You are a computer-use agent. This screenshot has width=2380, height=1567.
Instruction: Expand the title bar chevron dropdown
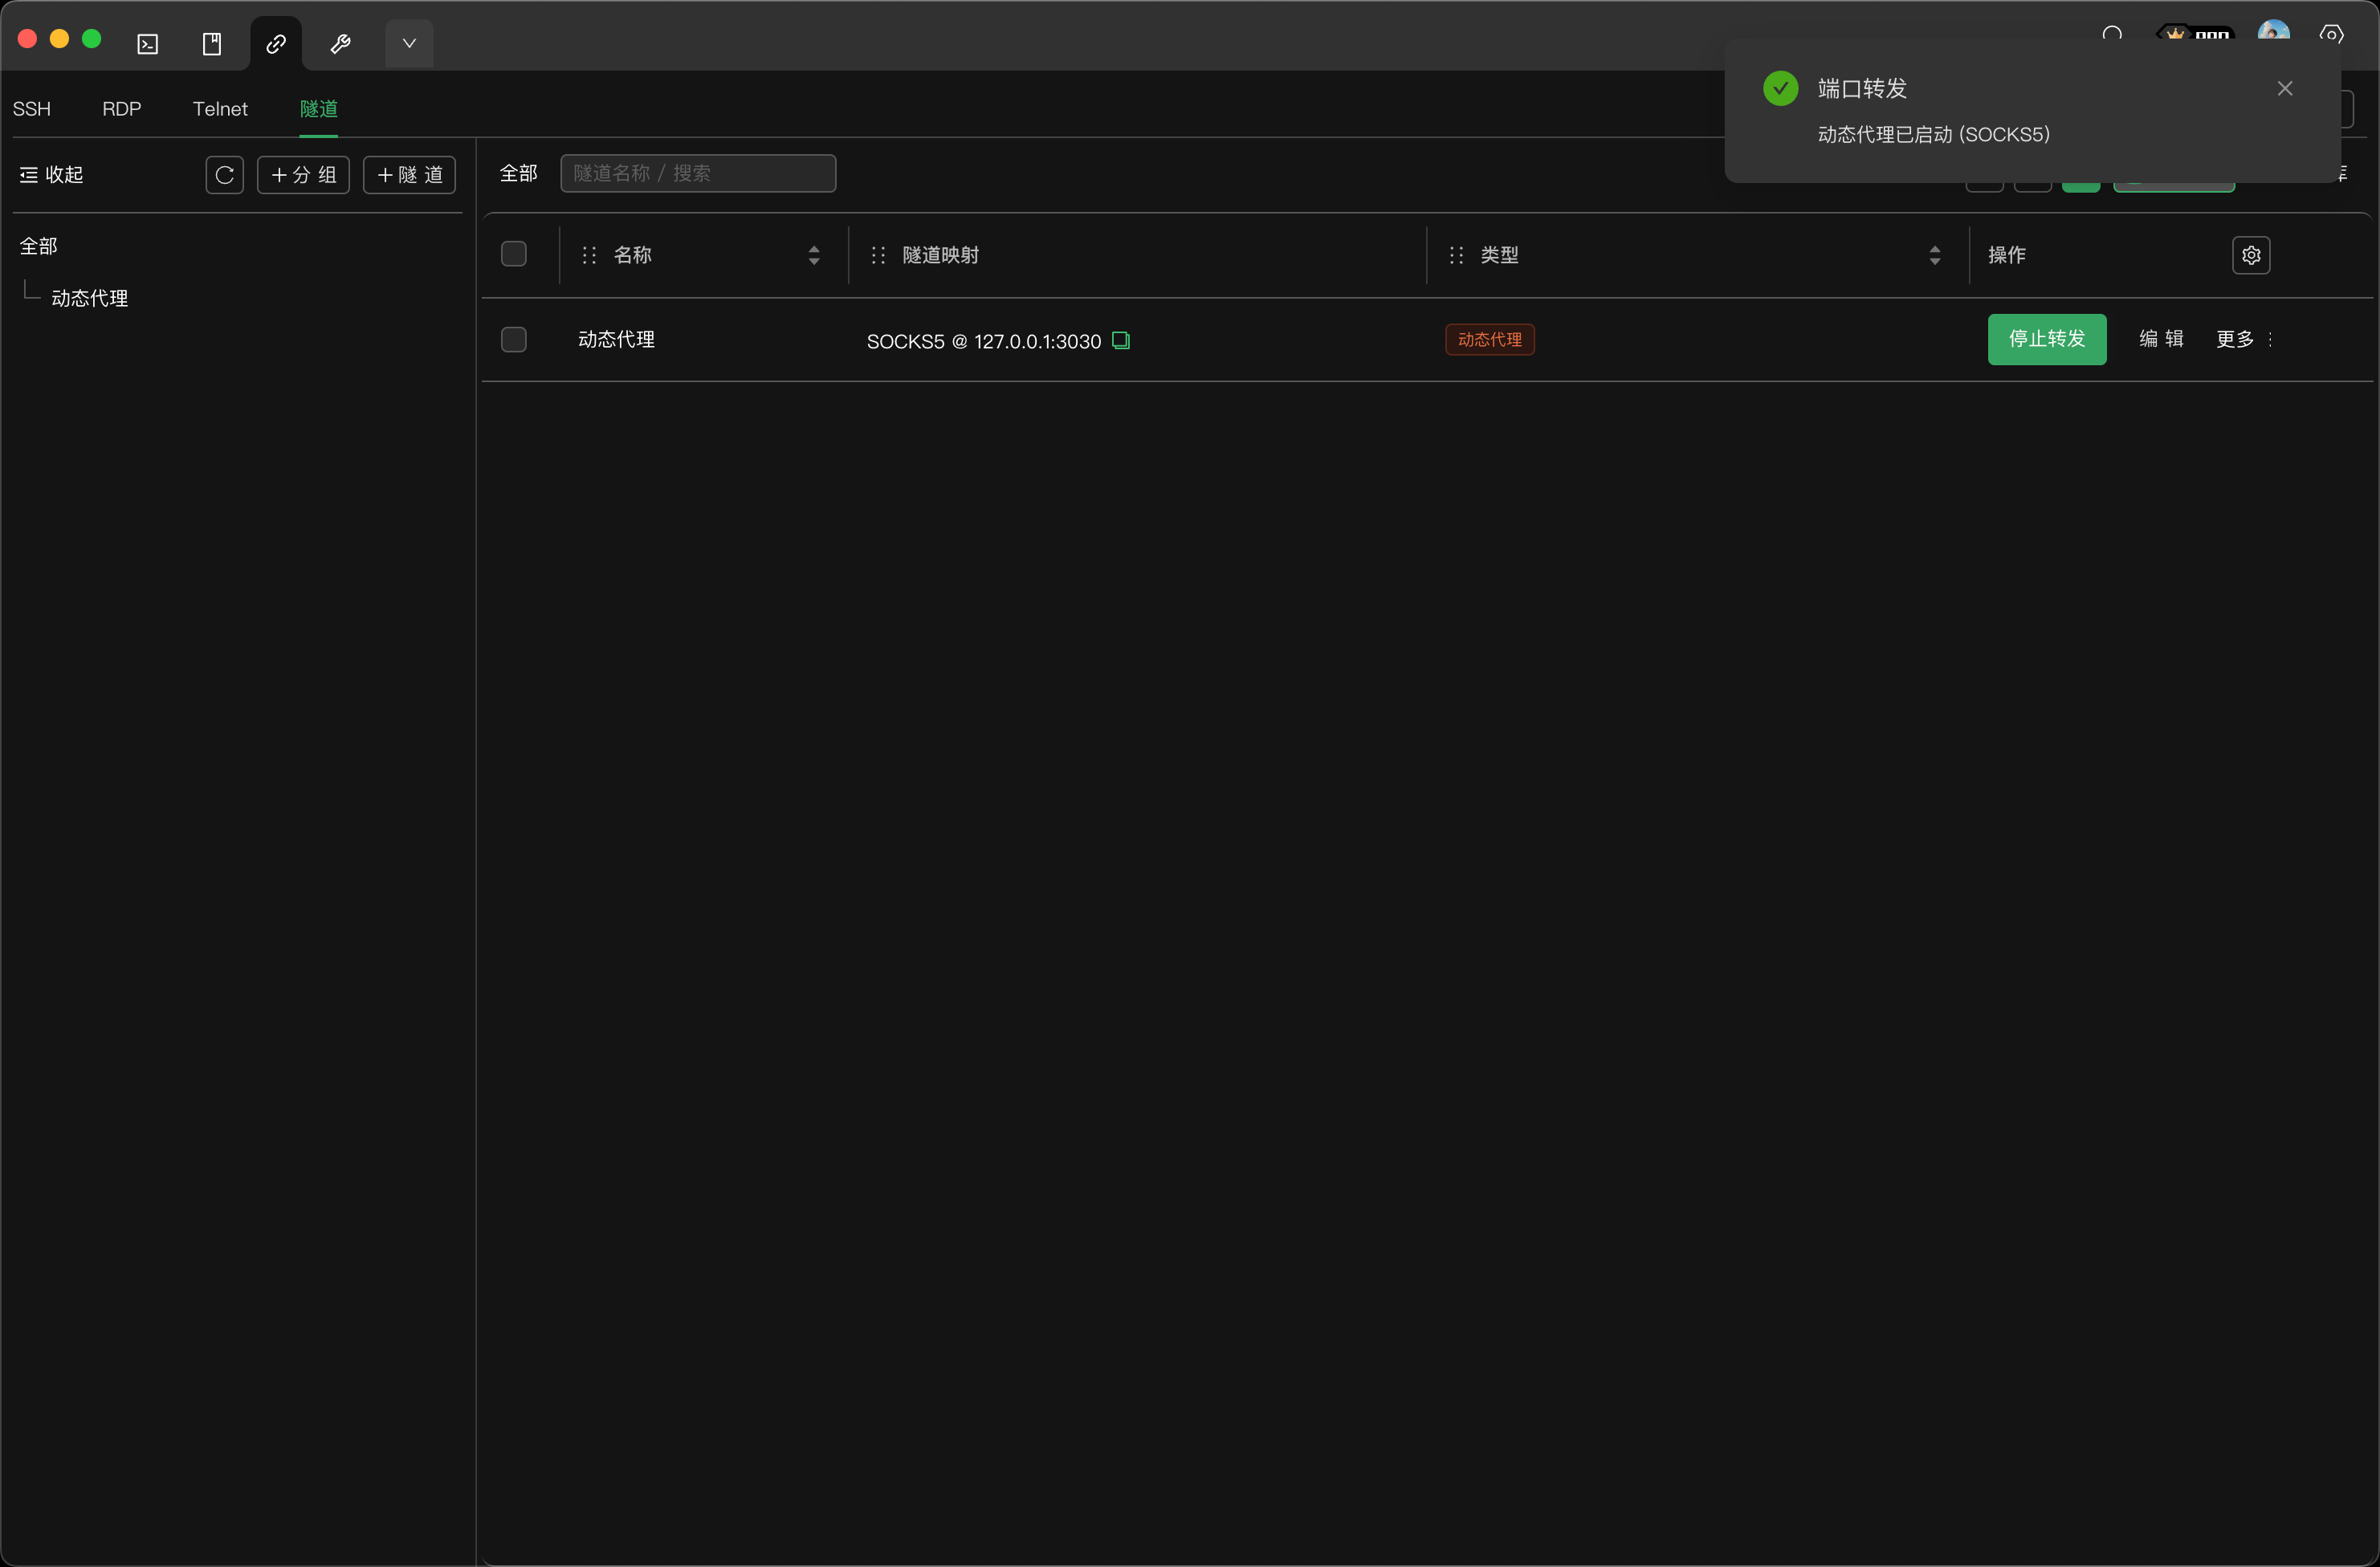(x=409, y=44)
